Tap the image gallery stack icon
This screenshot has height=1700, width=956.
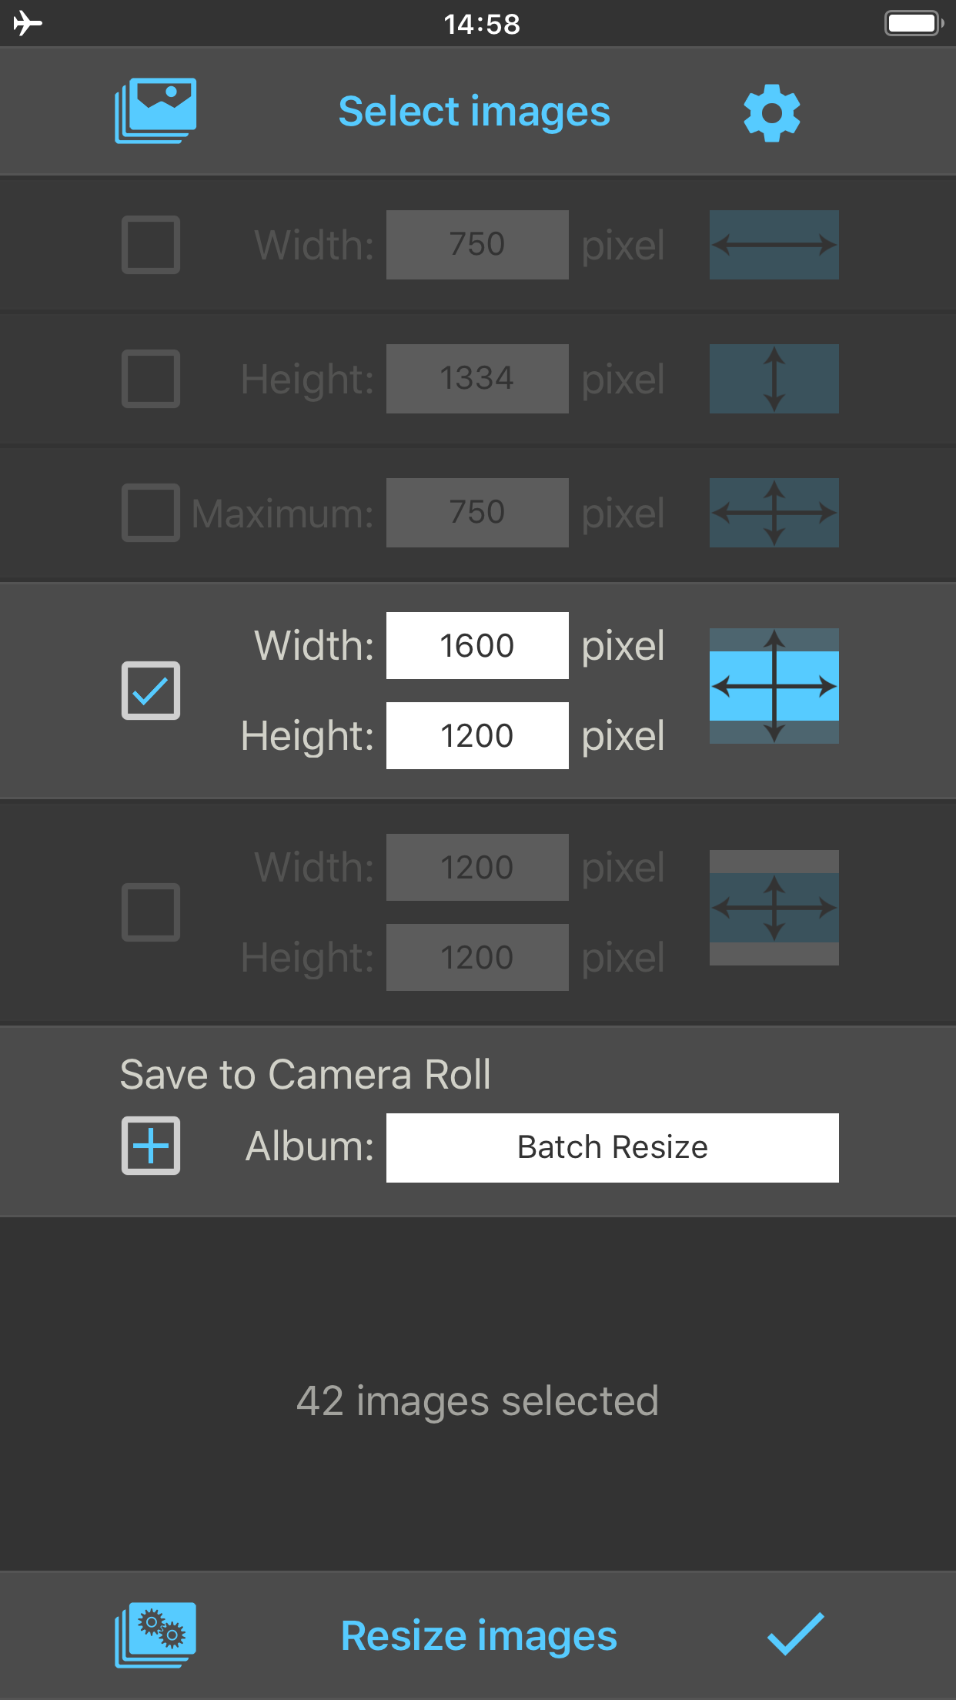coord(155,111)
